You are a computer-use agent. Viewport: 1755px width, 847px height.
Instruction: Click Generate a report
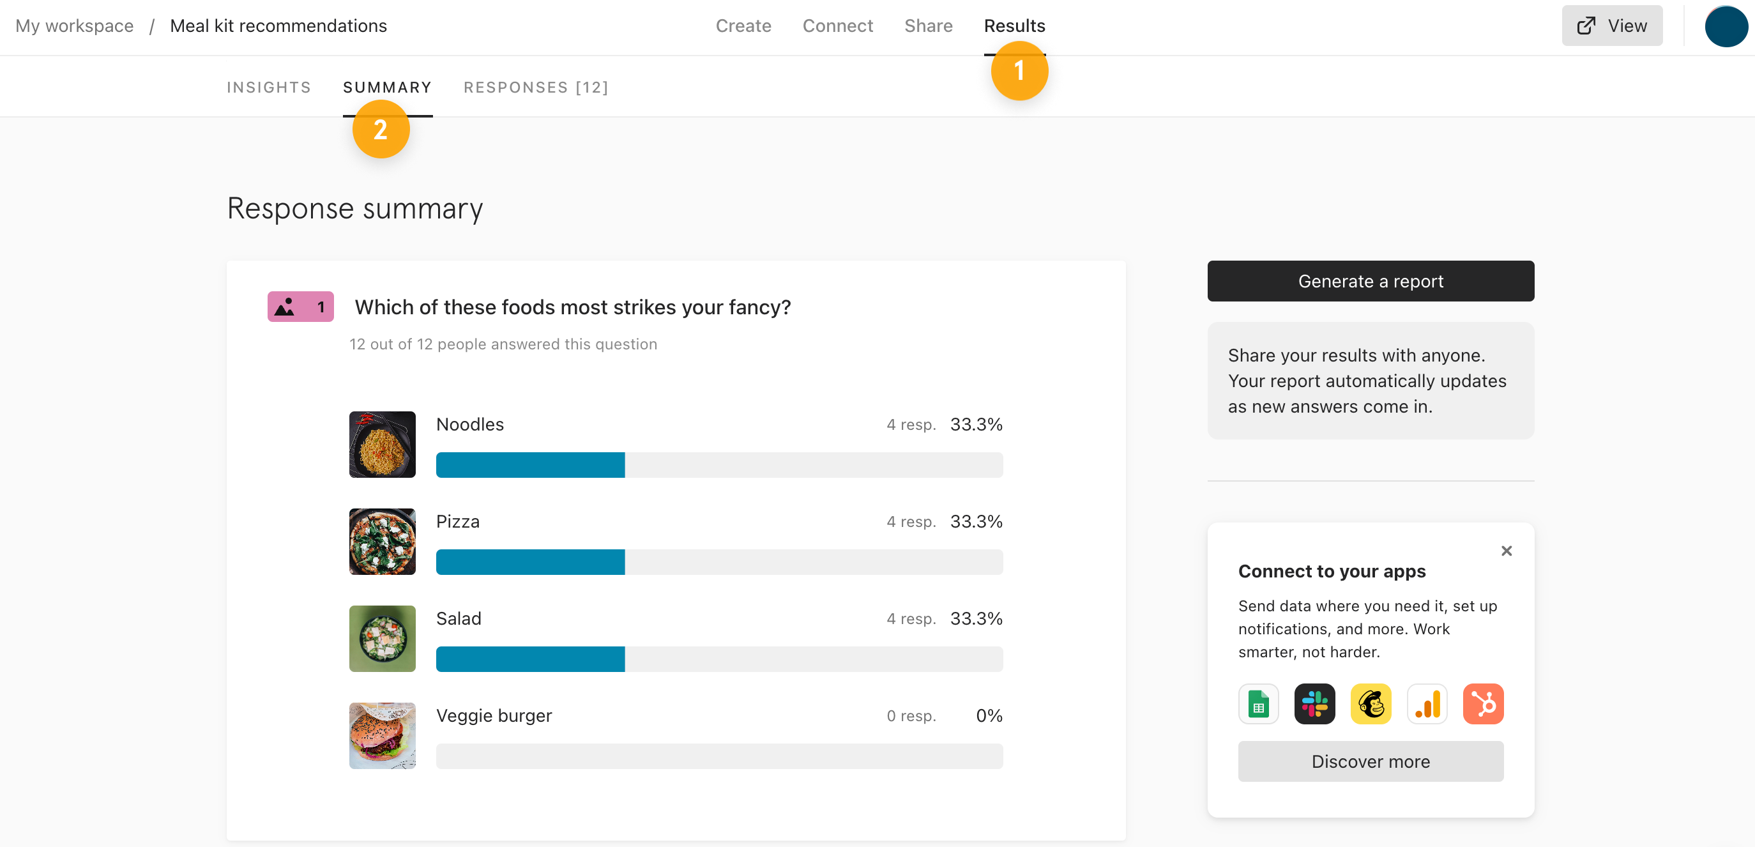[x=1371, y=281]
